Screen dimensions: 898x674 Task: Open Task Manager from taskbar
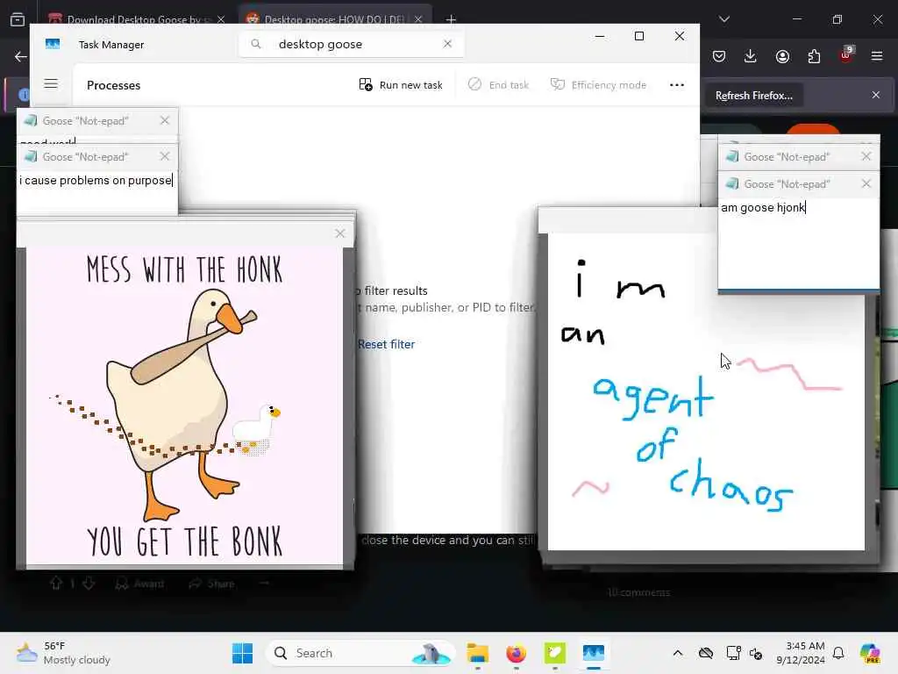click(x=594, y=653)
